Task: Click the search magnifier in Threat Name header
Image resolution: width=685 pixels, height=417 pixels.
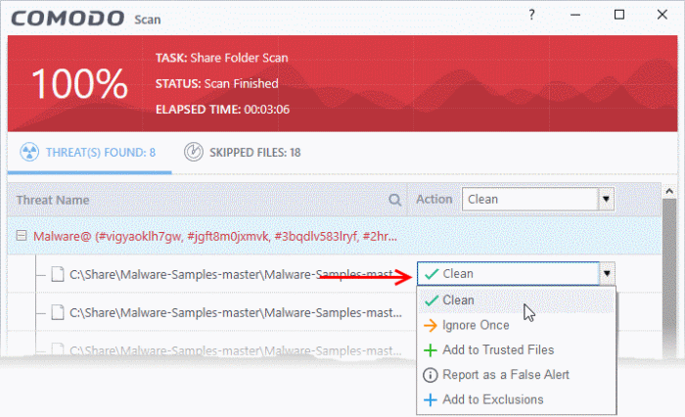Action: click(x=395, y=200)
